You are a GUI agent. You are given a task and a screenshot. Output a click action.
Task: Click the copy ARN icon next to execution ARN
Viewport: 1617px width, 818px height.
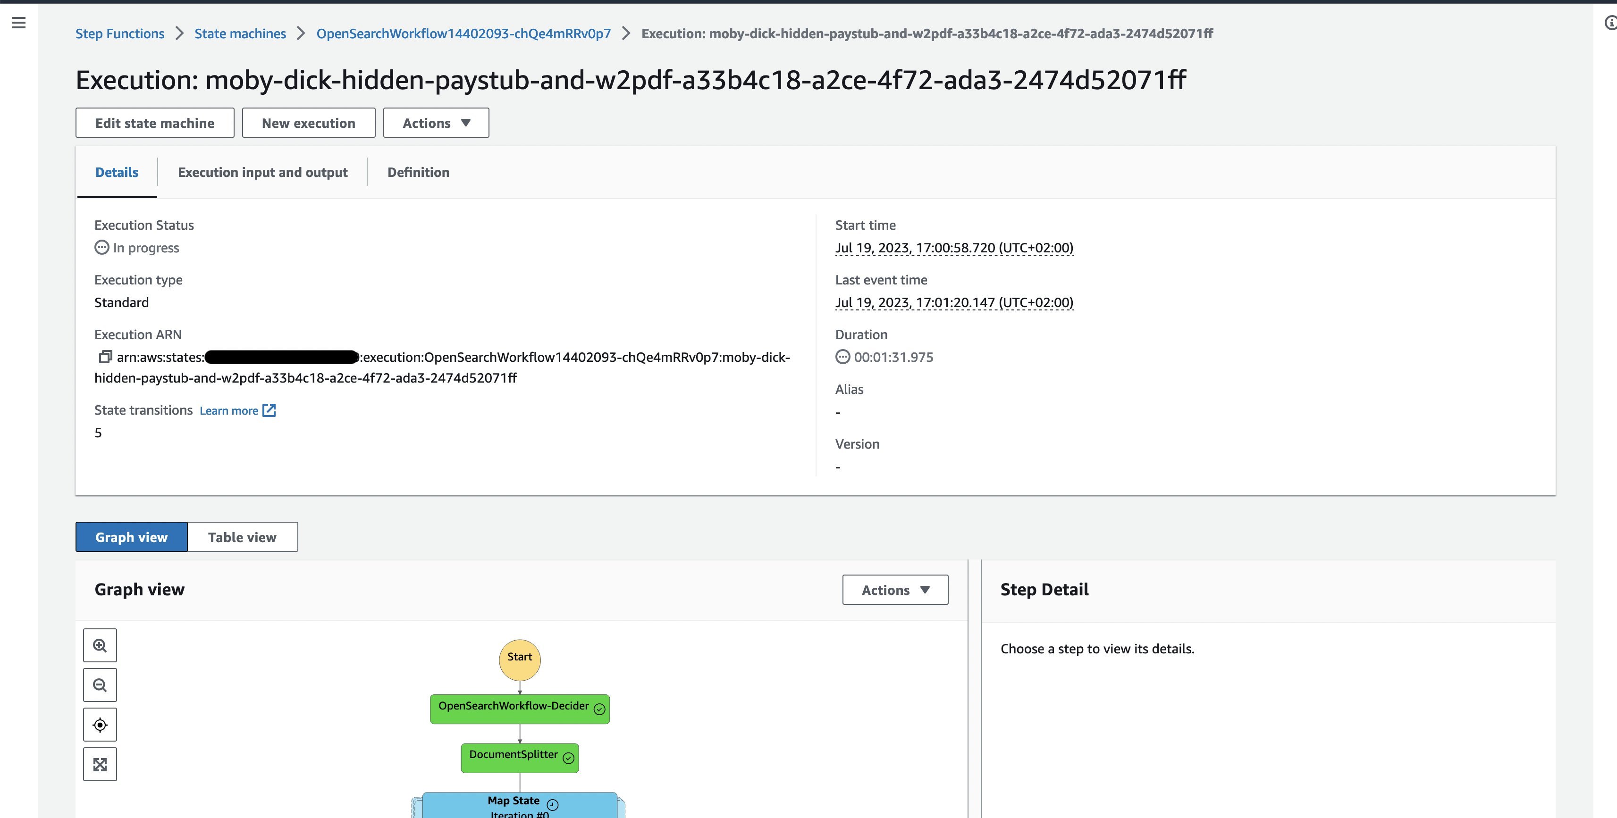tap(104, 356)
